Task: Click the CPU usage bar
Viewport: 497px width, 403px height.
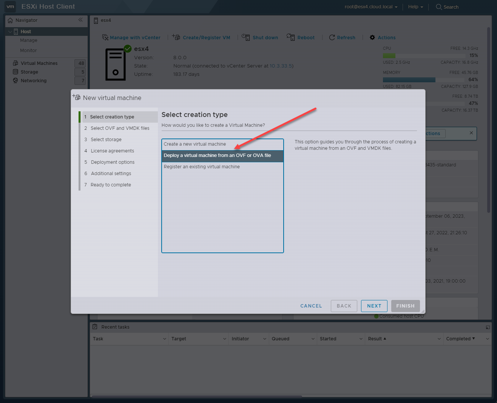Action: pos(424,55)
